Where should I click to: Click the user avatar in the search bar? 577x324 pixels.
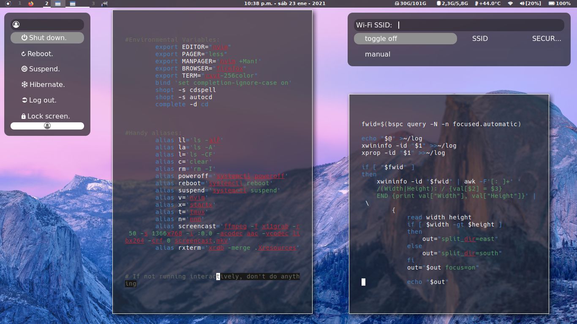pyautogui.click(x=16, y=24)
